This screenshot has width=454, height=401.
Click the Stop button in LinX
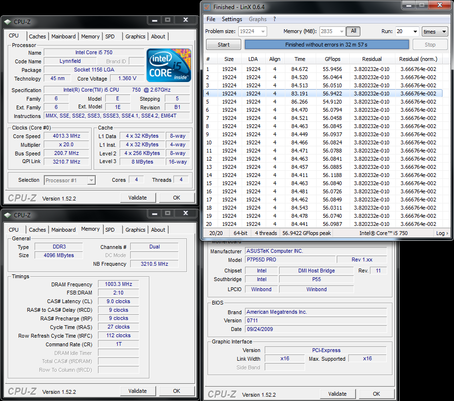(x=430, y=45)
